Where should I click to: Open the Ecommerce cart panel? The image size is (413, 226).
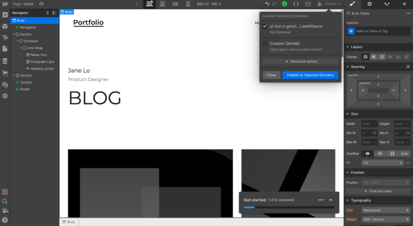(x=5, y=73)
